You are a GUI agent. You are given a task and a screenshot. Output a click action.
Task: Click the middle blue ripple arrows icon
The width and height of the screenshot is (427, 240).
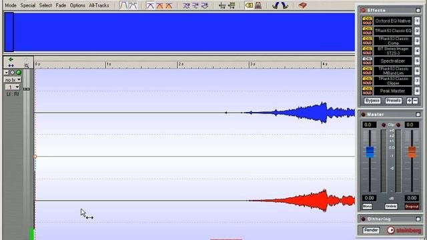click(x=195, y=5)
